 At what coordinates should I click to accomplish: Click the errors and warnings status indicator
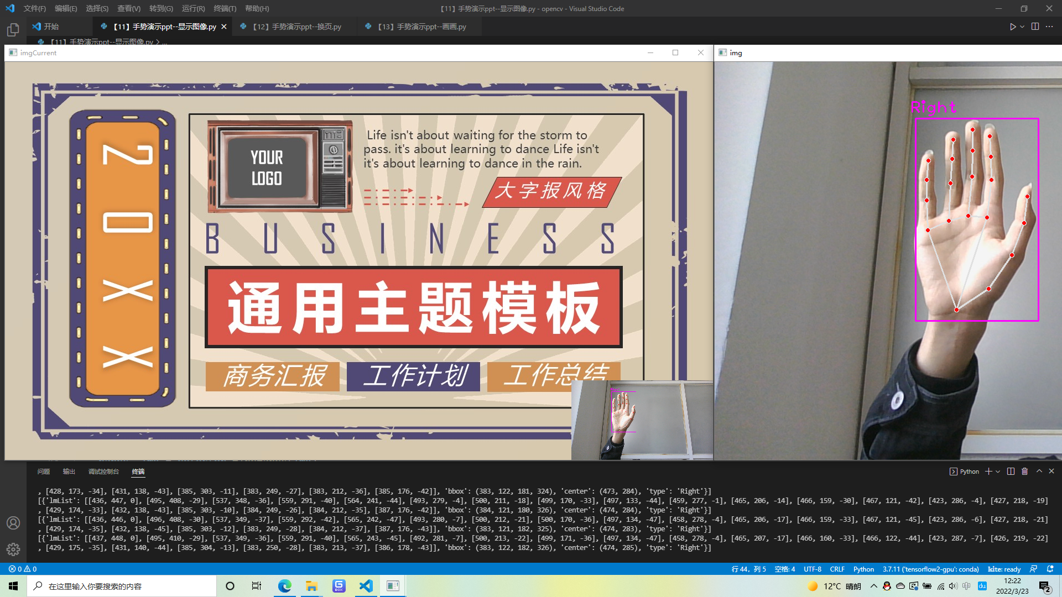tap(23, 569)
